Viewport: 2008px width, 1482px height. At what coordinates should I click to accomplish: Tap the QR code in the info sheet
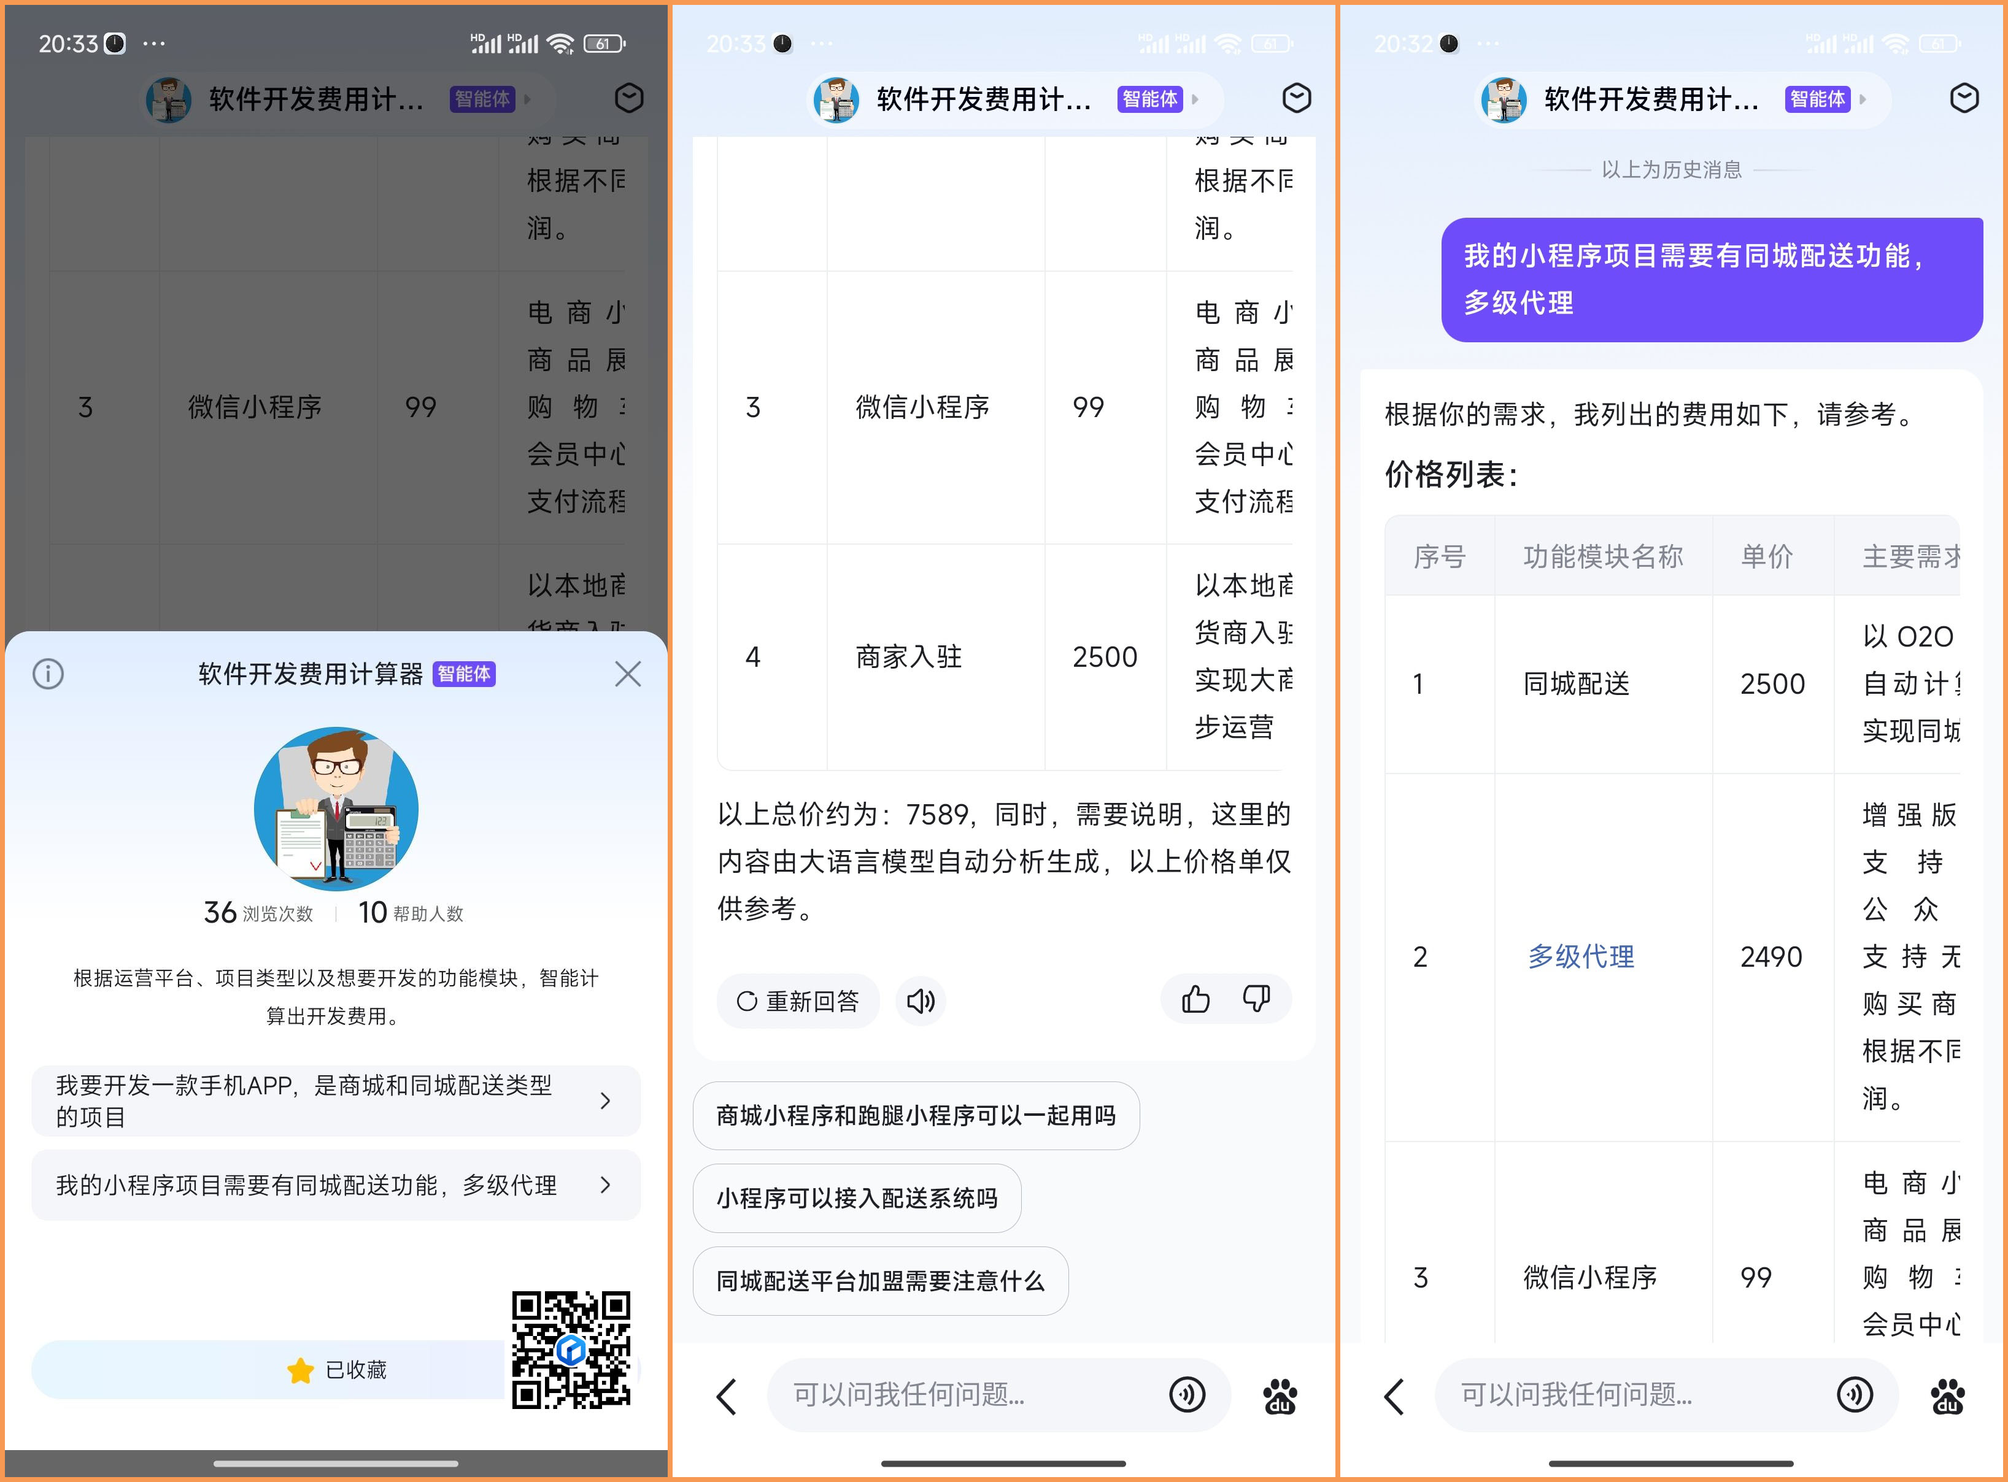pos(571,1350)
